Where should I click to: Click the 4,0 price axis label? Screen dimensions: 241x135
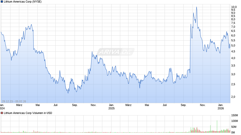pyautogui.click(x=233, y=58)
